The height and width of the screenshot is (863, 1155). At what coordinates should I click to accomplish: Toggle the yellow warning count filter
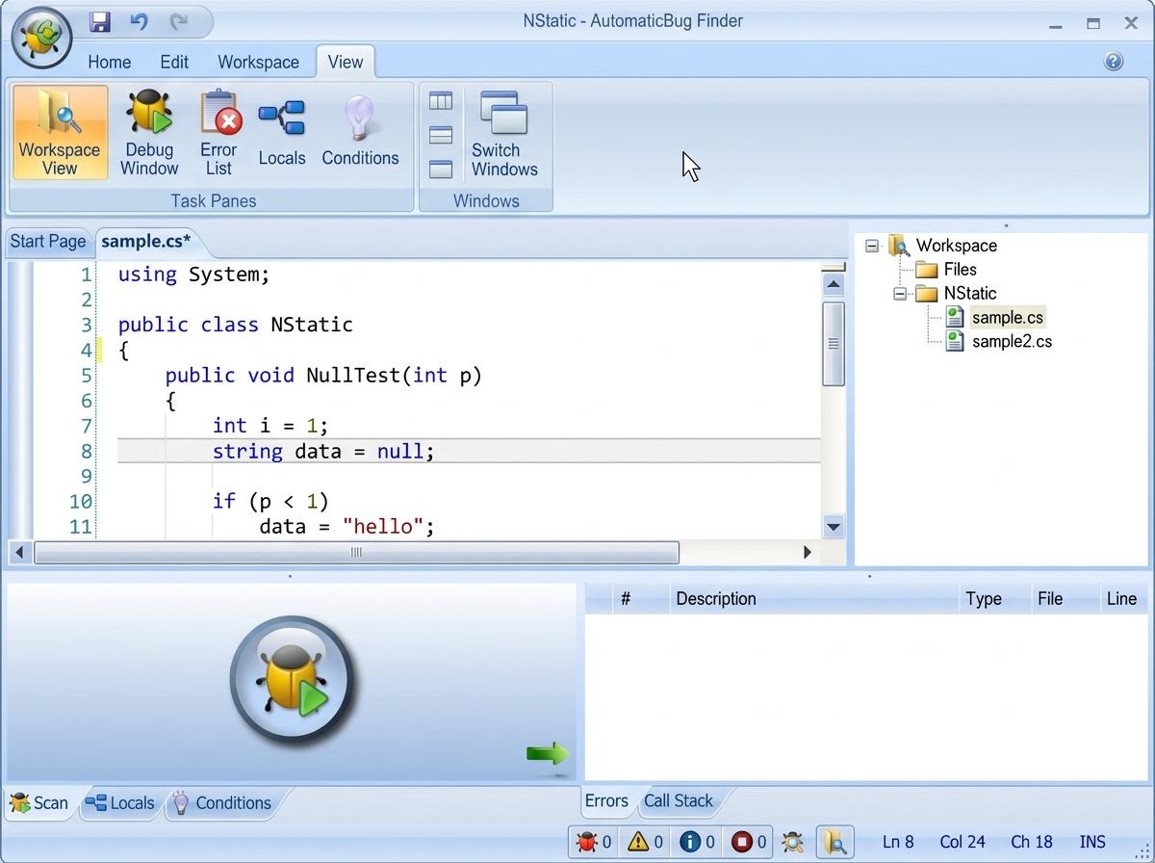point(644,842)
